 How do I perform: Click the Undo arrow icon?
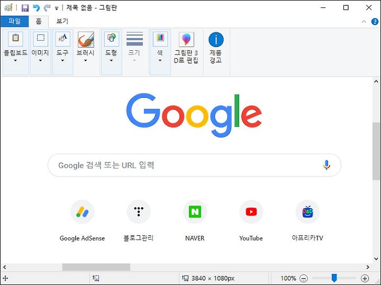tap(36, 8)
